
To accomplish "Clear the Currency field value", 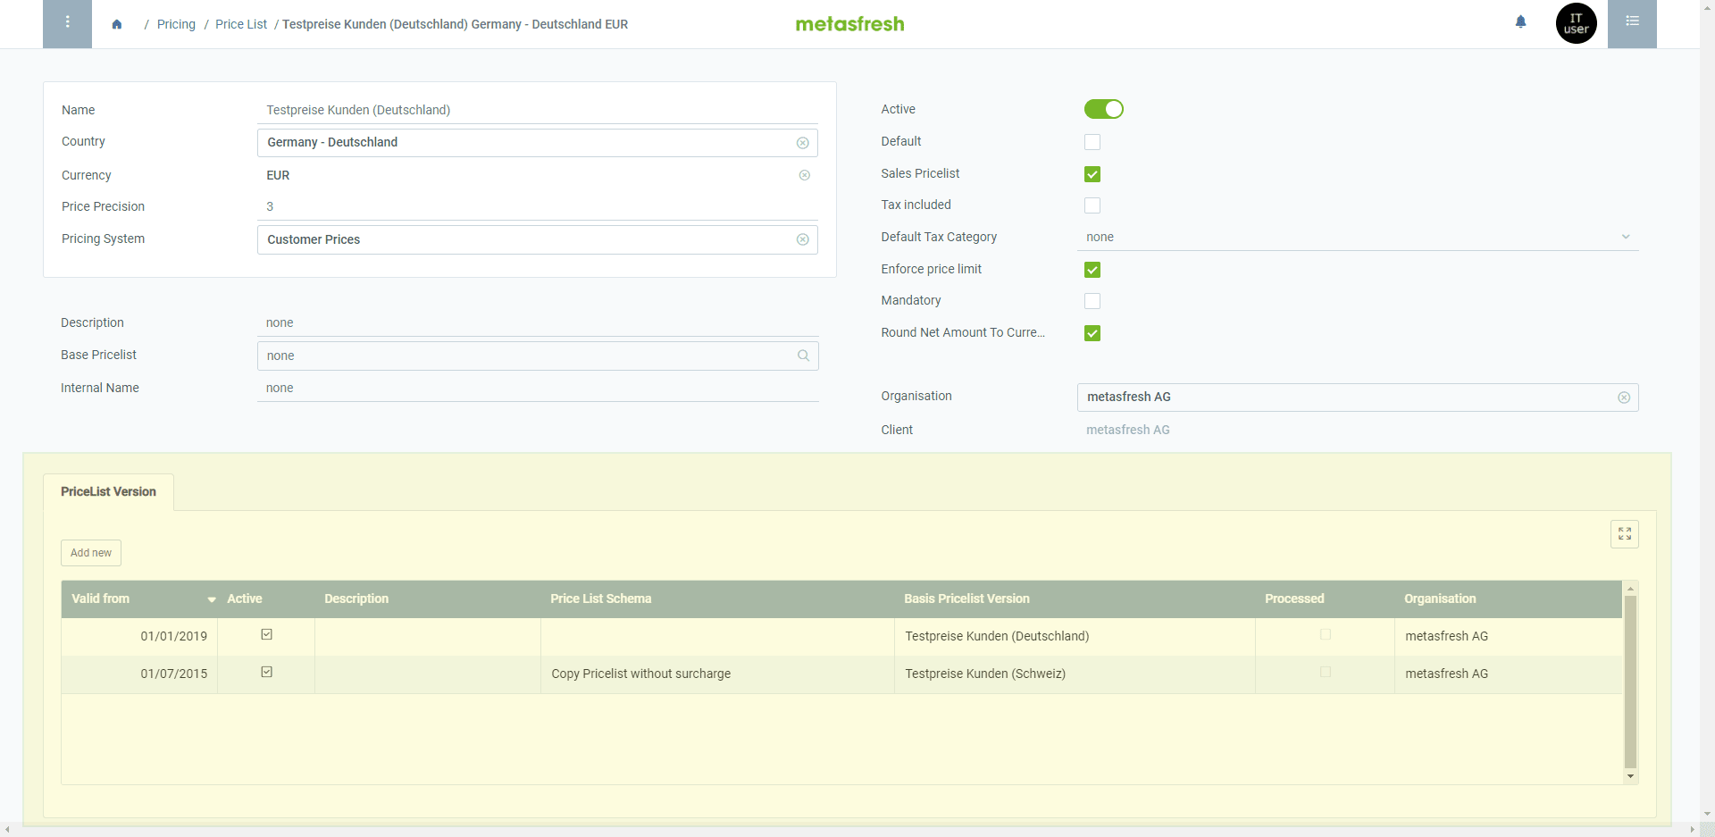I will [x=804, y=175].
